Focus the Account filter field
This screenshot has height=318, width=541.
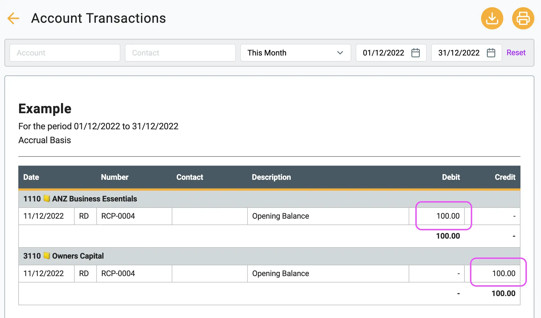point(65,53)
